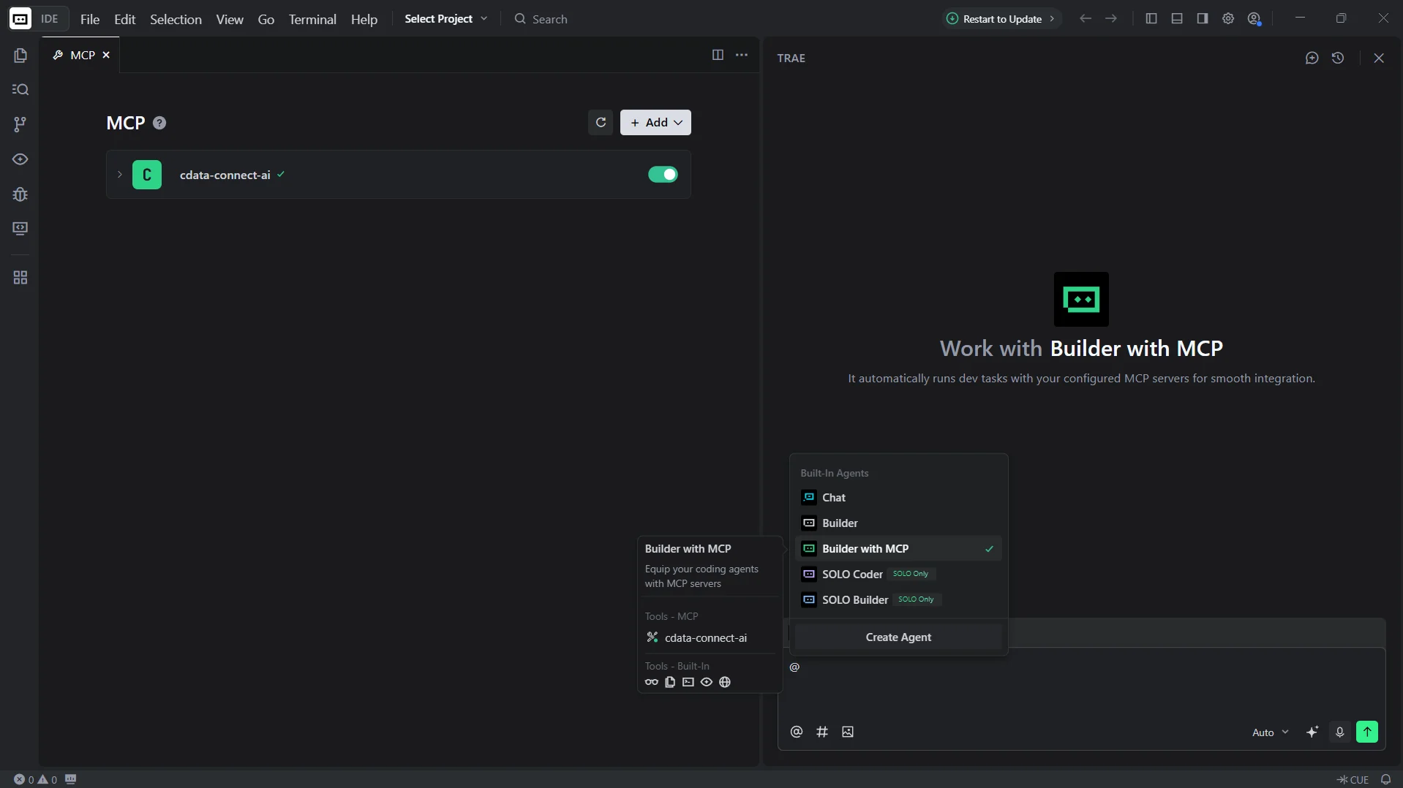Click the sparkle optimize prompt icon

click(x=1312, y=732)
